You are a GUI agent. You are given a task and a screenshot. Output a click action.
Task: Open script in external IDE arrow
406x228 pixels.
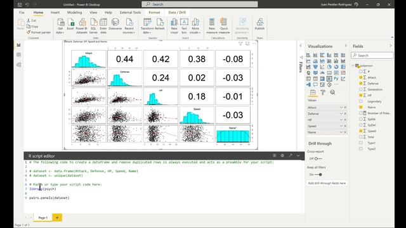[291, 156]
